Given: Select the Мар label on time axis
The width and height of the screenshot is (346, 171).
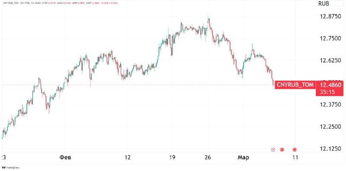Looking at the screenshot, I should point(243,157).
